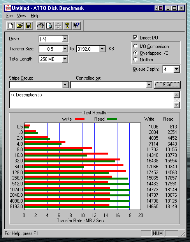
Task: Click the small down-arrow title bar button
Action: pos(156,8)
